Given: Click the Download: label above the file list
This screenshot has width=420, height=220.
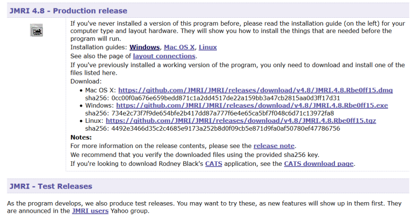Looking at the screenshot, I should (86, 81).
